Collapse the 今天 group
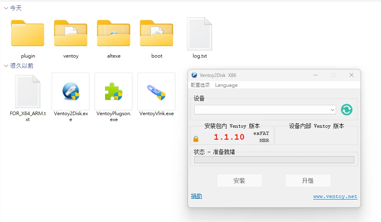The image size is (381, 222). click(x=6, y=8)
